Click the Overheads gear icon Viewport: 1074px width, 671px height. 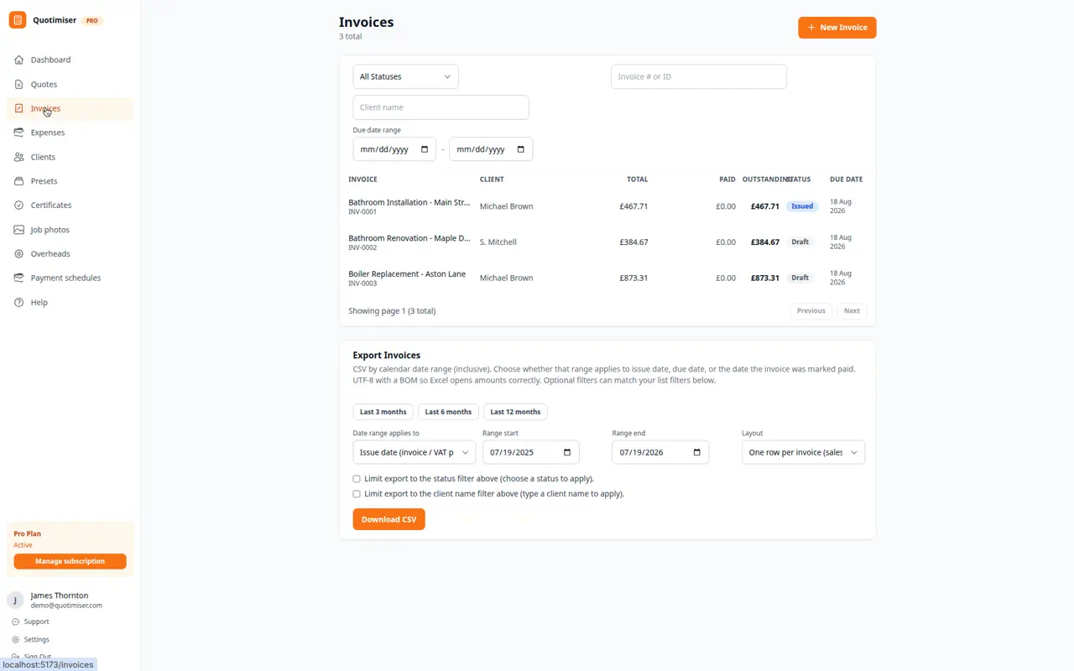tap(19, 253)
